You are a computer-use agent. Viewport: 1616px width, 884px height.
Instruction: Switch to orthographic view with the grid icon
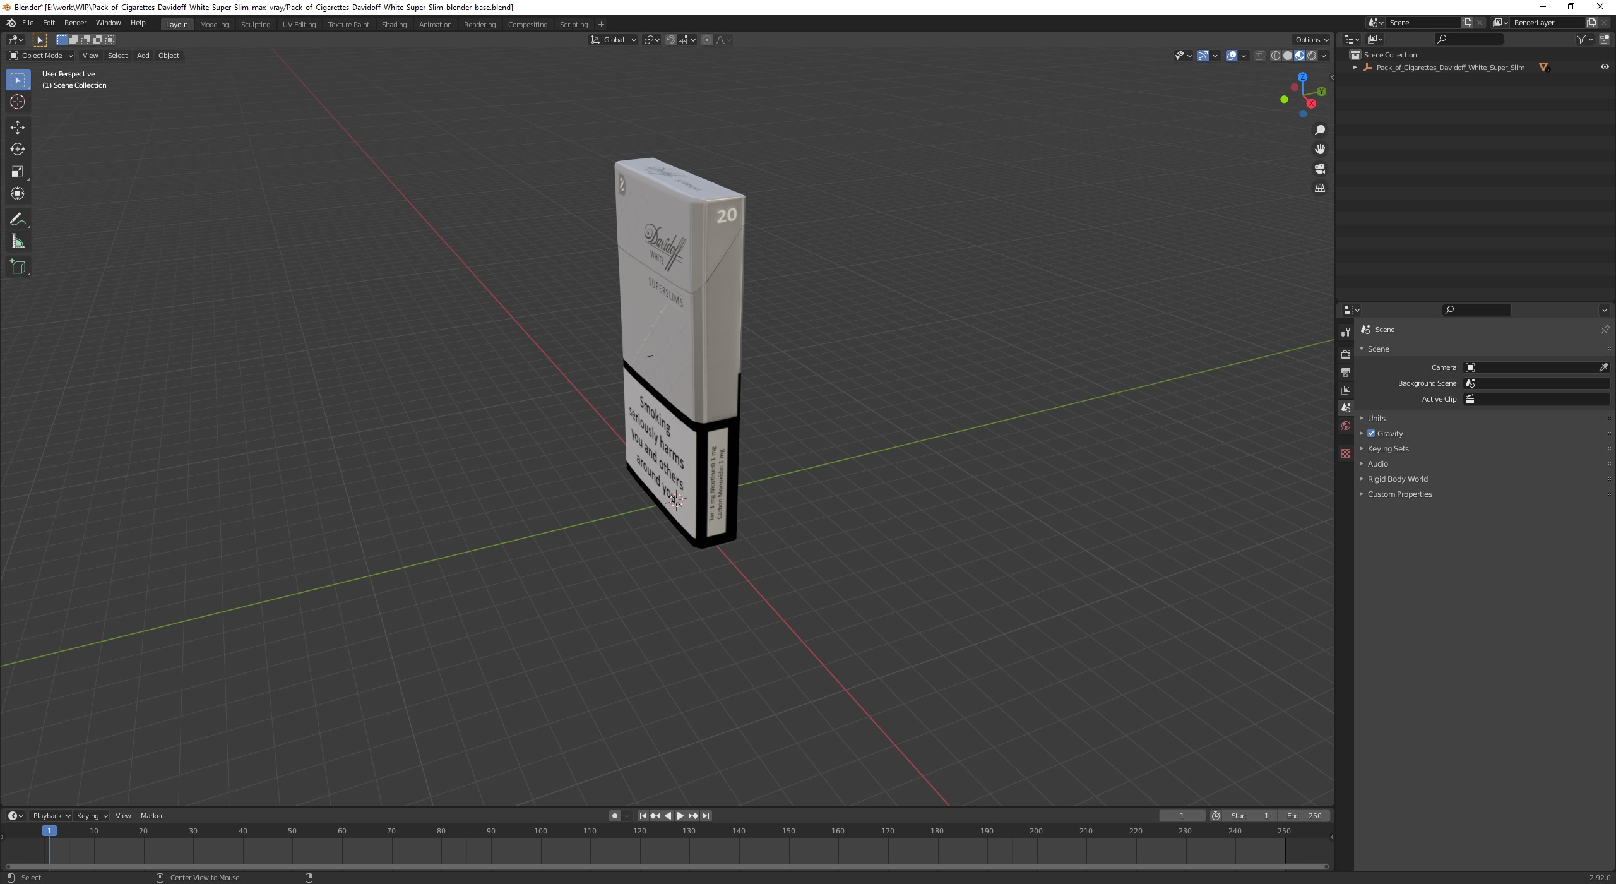pos(1320,188)
